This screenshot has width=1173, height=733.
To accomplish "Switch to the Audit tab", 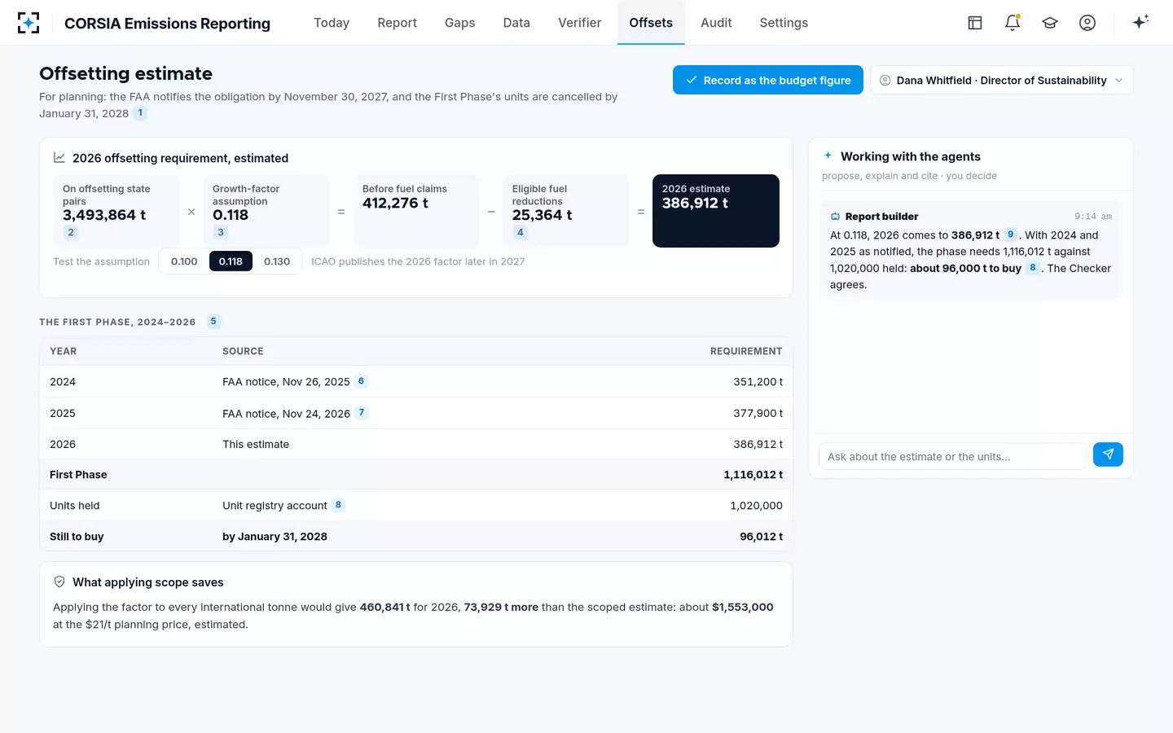I will [x=716, y=23].
